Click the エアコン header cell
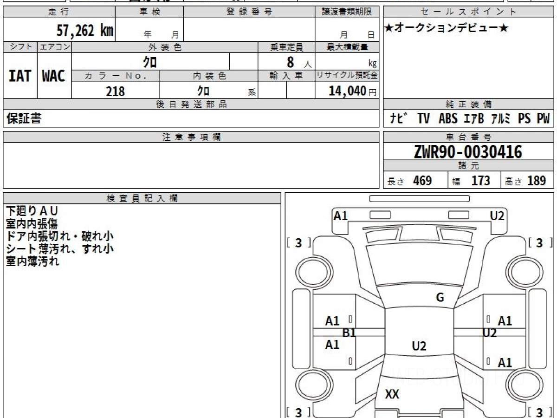Image resolution: width=557 pixels, height=418 pixels. [54, 47]
